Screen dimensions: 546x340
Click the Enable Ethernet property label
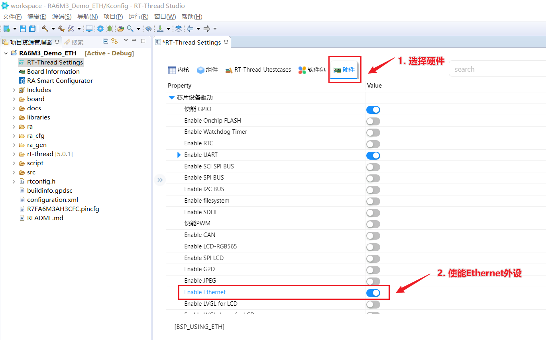pos(205,292)
